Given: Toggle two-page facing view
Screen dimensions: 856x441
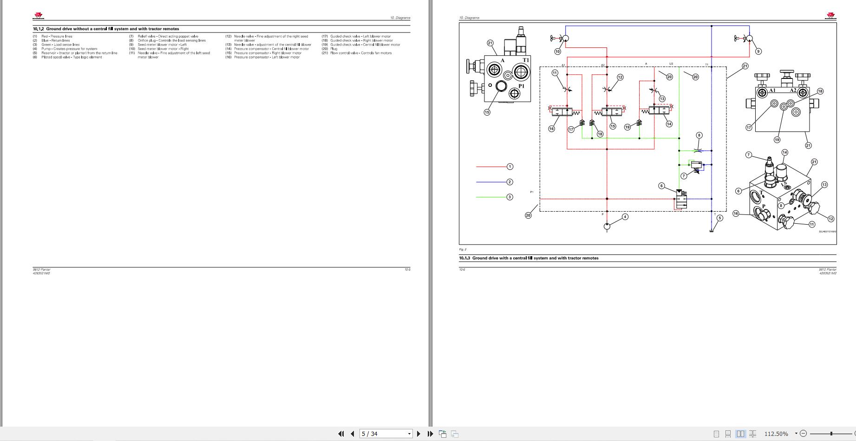Looking at the screenshot, I should tap(740, 434).
